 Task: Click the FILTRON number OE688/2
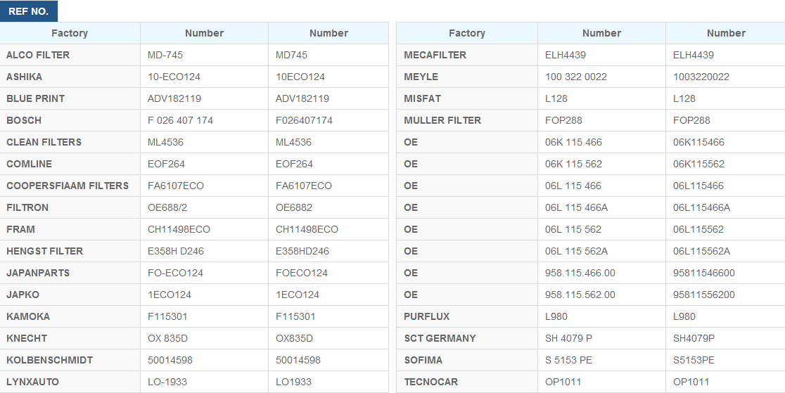[x=167, y=207]
